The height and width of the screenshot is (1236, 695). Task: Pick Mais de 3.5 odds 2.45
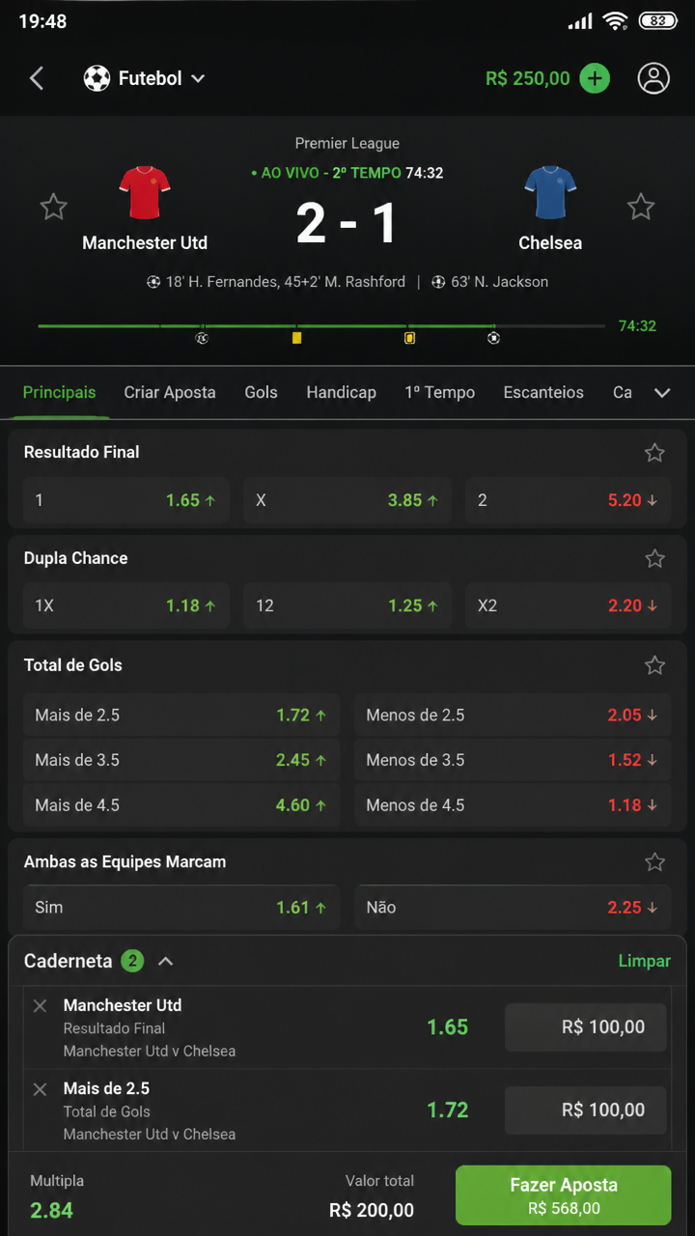(181, 760)
